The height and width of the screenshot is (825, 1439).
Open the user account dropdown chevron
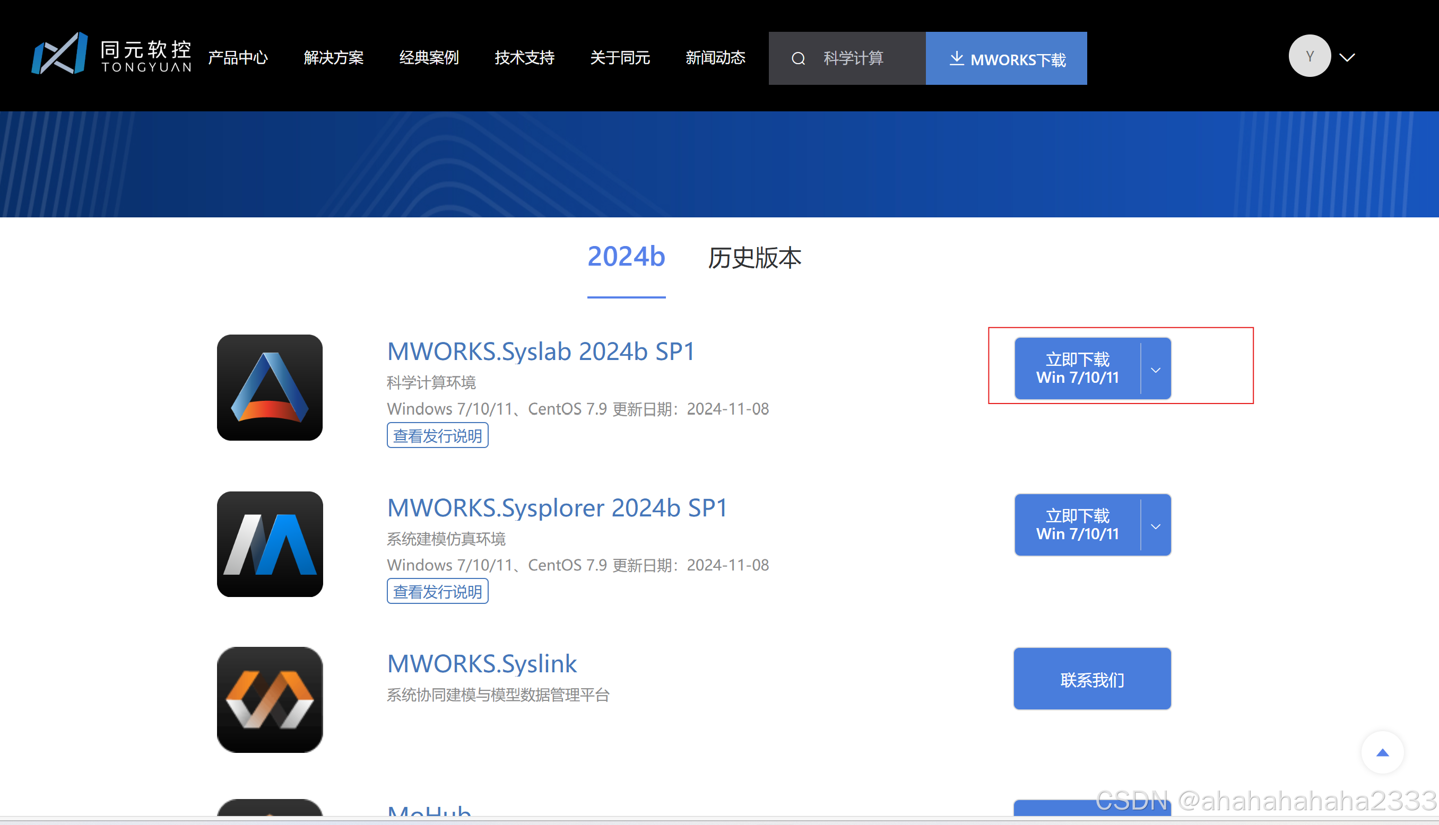(x=1348, y=57)
